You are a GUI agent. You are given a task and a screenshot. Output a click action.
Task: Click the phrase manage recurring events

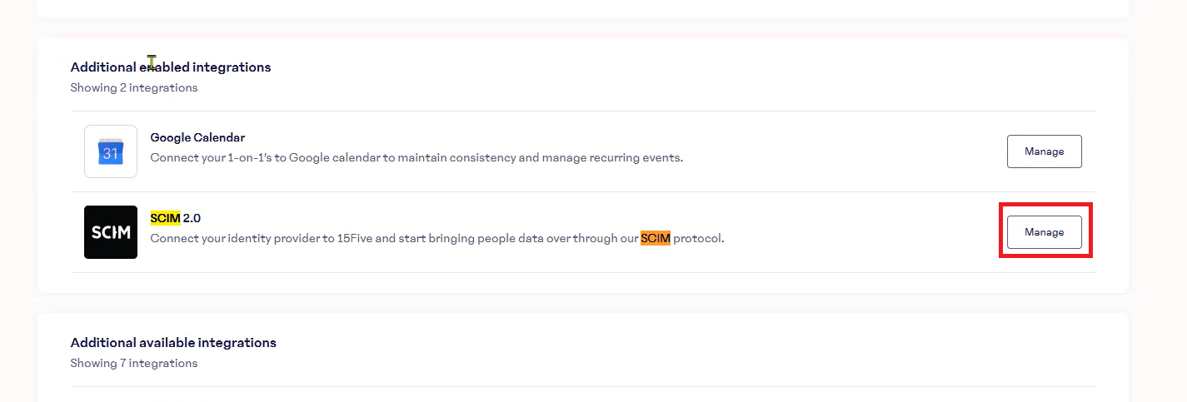coord(612,157)
